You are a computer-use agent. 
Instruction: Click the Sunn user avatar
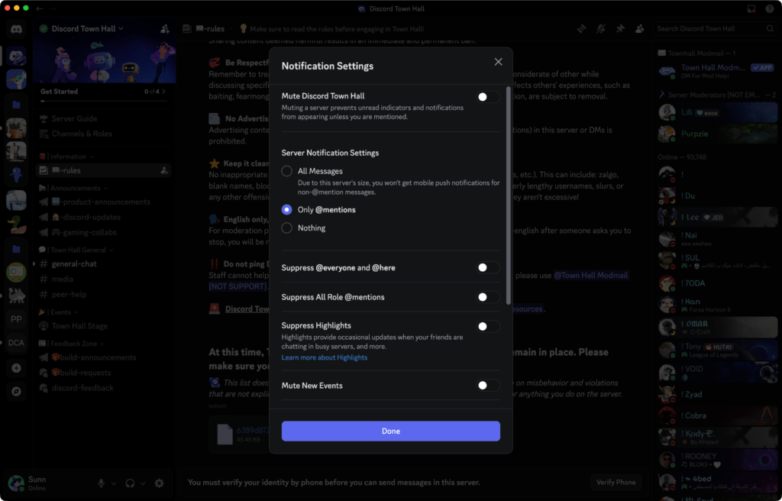(16, 483)
